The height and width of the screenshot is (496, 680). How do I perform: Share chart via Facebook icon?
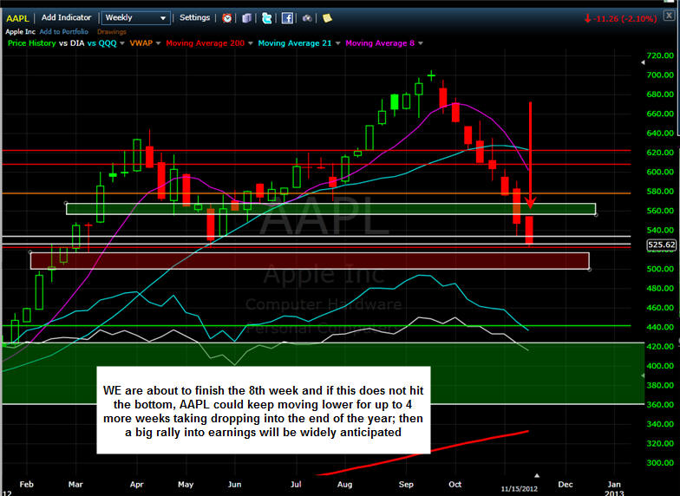tap(287, 17)
